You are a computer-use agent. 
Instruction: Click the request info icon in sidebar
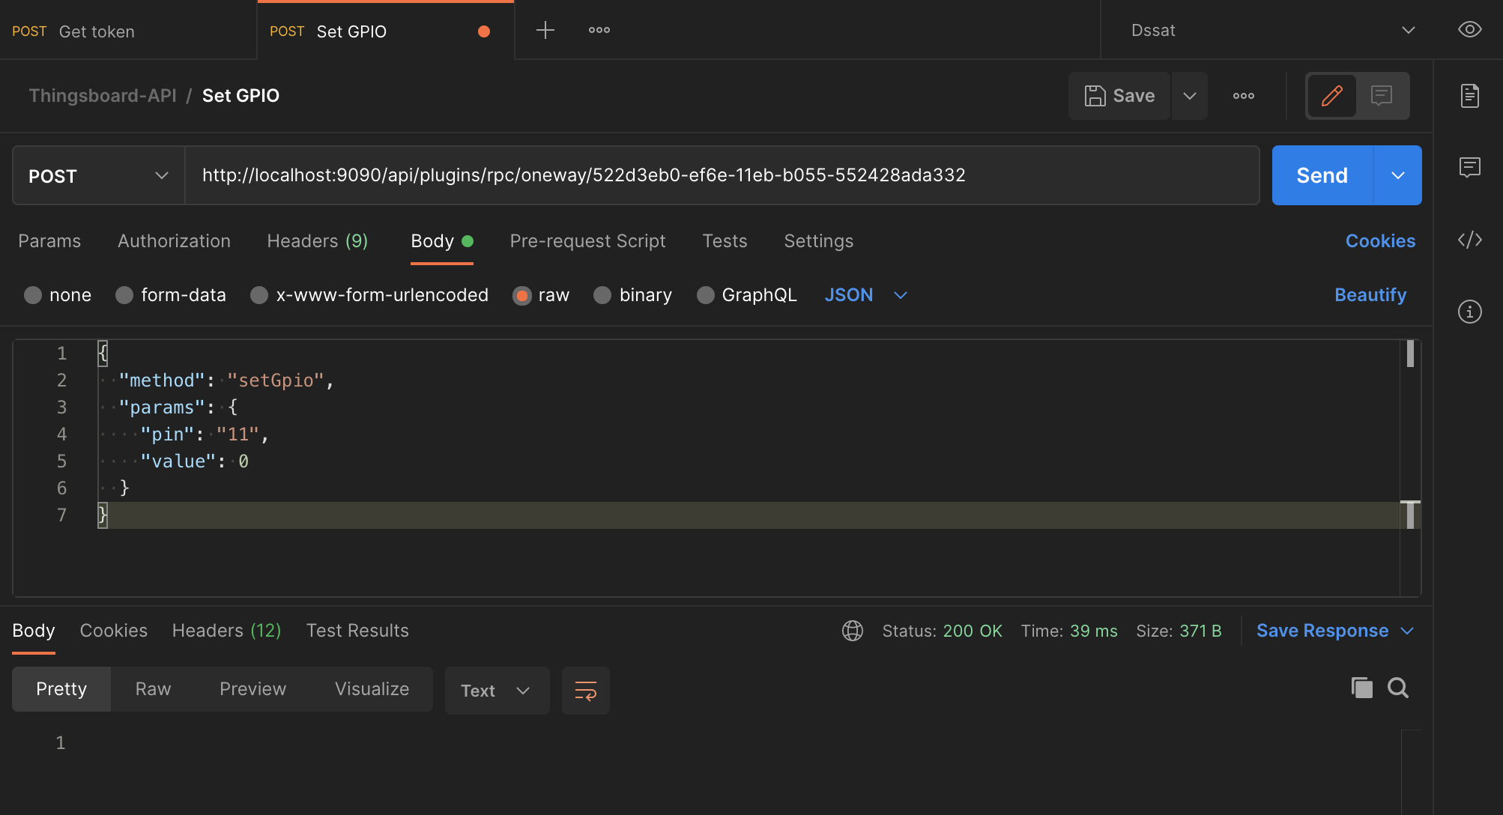click(x=1469, y=312)
